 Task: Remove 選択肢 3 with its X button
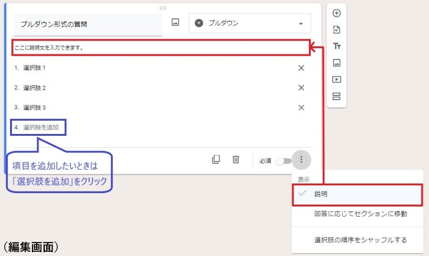coord(301,107)
